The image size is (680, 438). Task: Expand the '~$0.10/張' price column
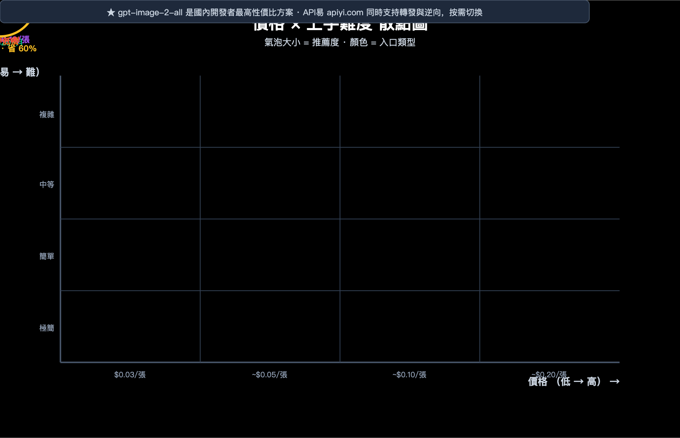point(409,375)
